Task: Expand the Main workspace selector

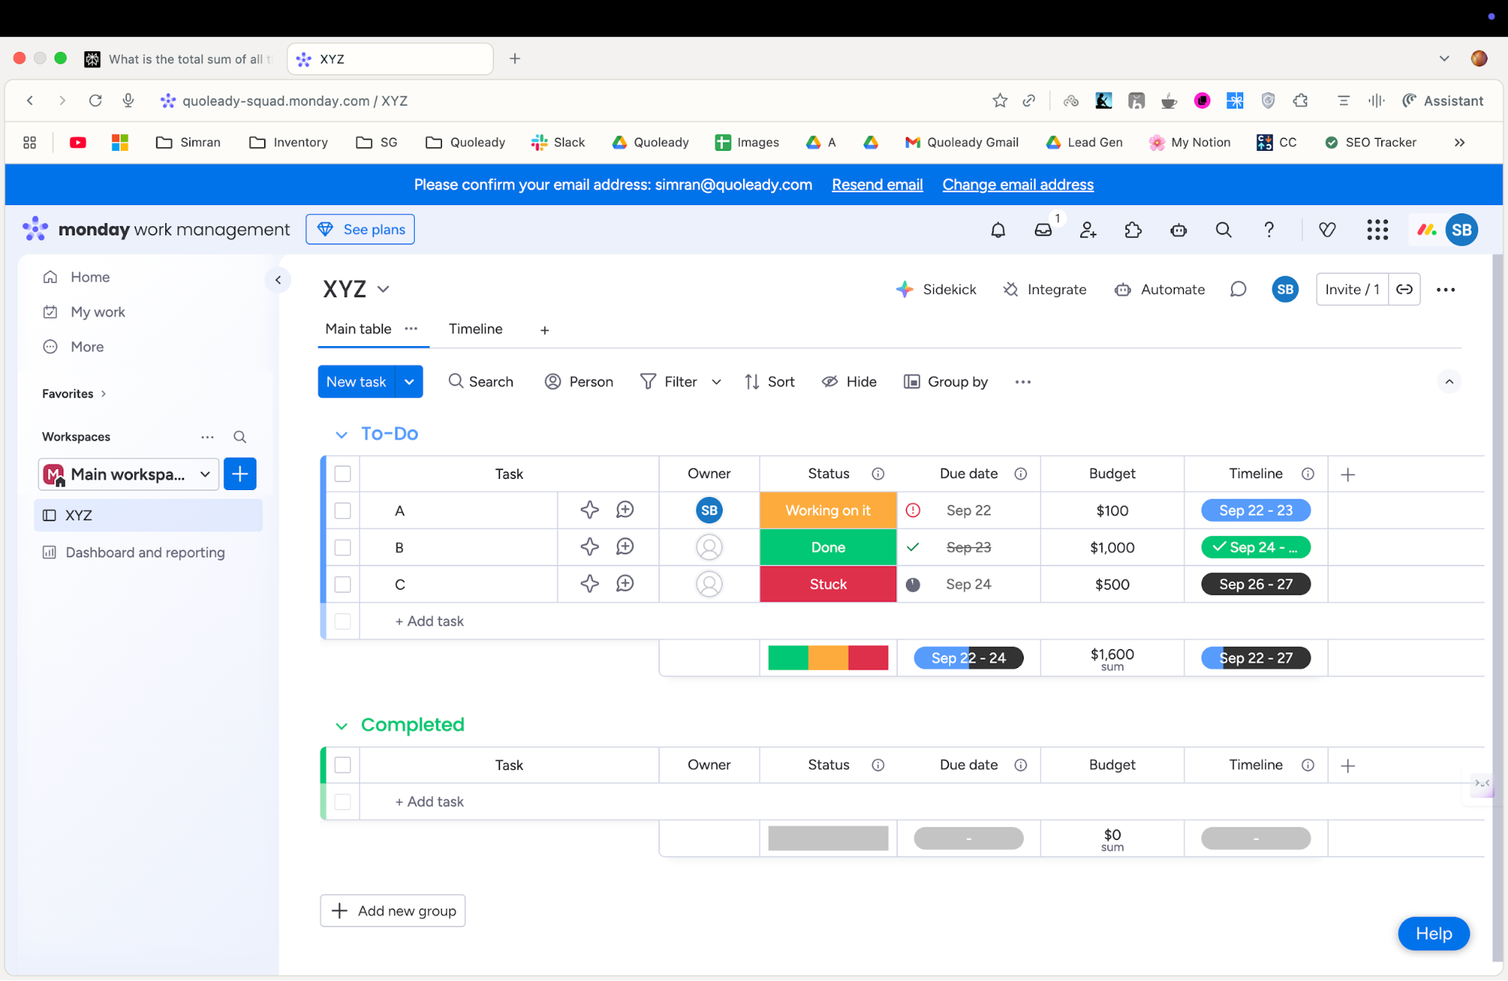Action: tap(204, 474)
